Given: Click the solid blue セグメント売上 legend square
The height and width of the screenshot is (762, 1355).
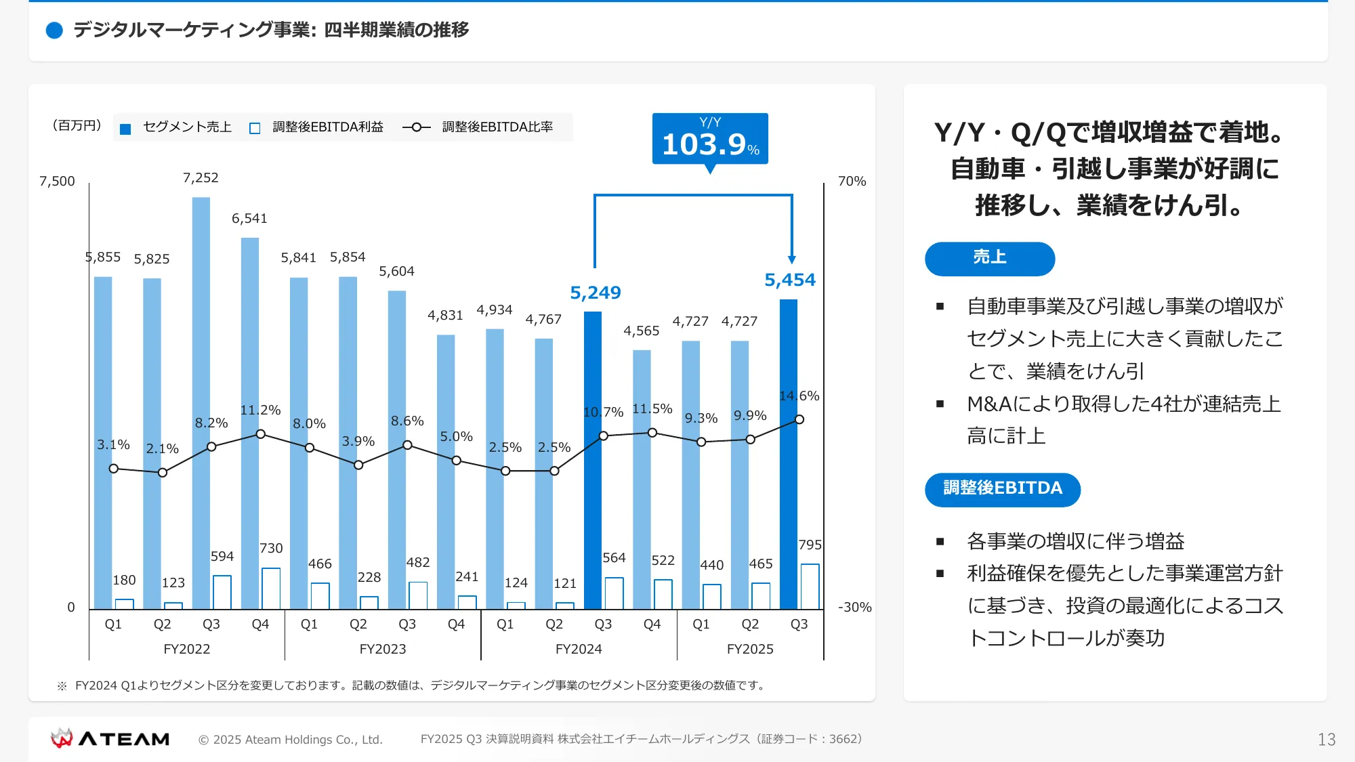Looking at the screenshot, I should [125, 129].
